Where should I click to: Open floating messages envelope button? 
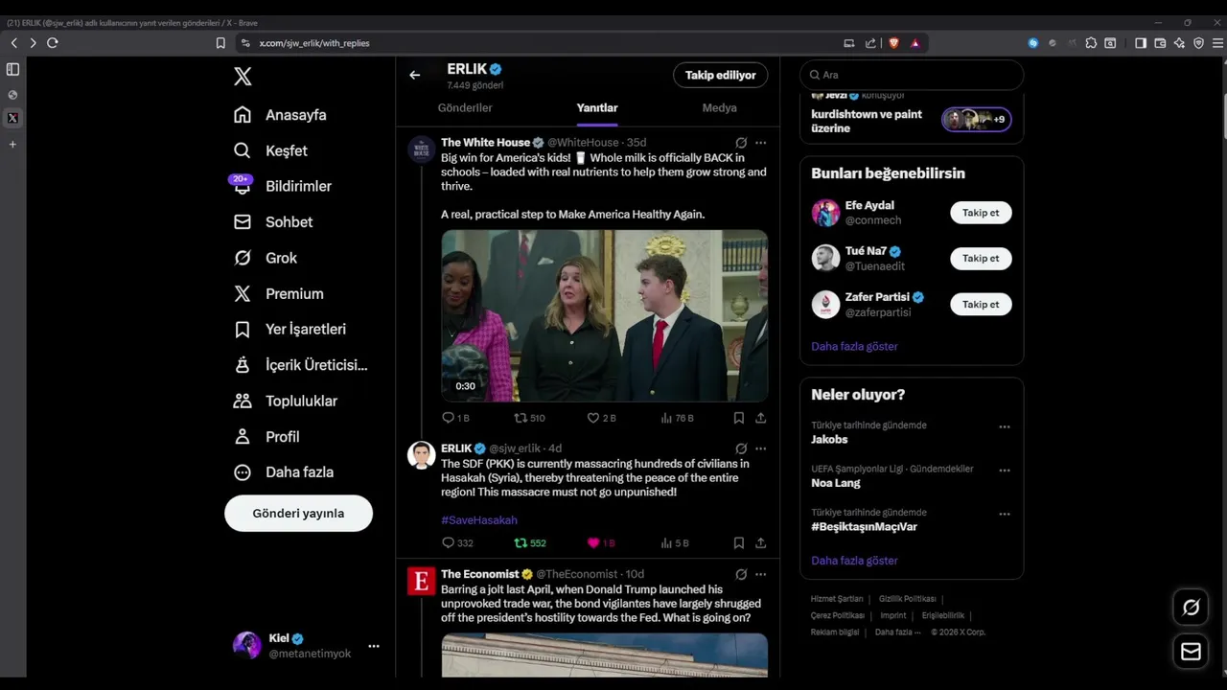point(1191,652)
